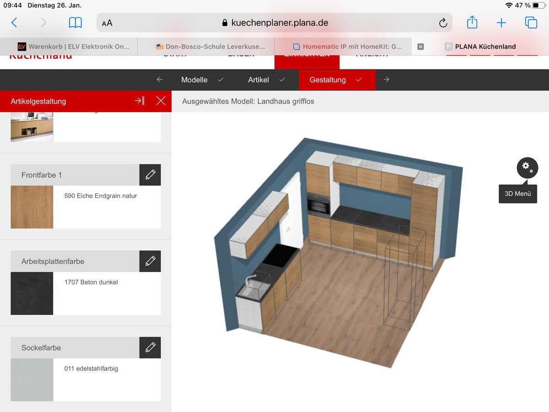Close the Artikelgestaltung panel
549x412 pixels.
click(161, 101)
